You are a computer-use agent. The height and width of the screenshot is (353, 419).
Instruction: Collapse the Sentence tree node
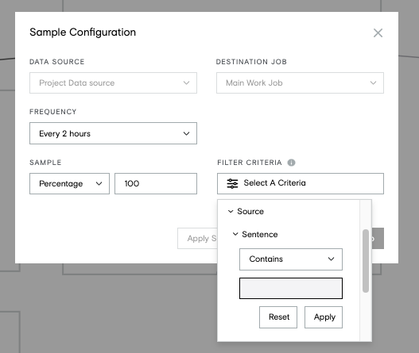pos(235,234)
